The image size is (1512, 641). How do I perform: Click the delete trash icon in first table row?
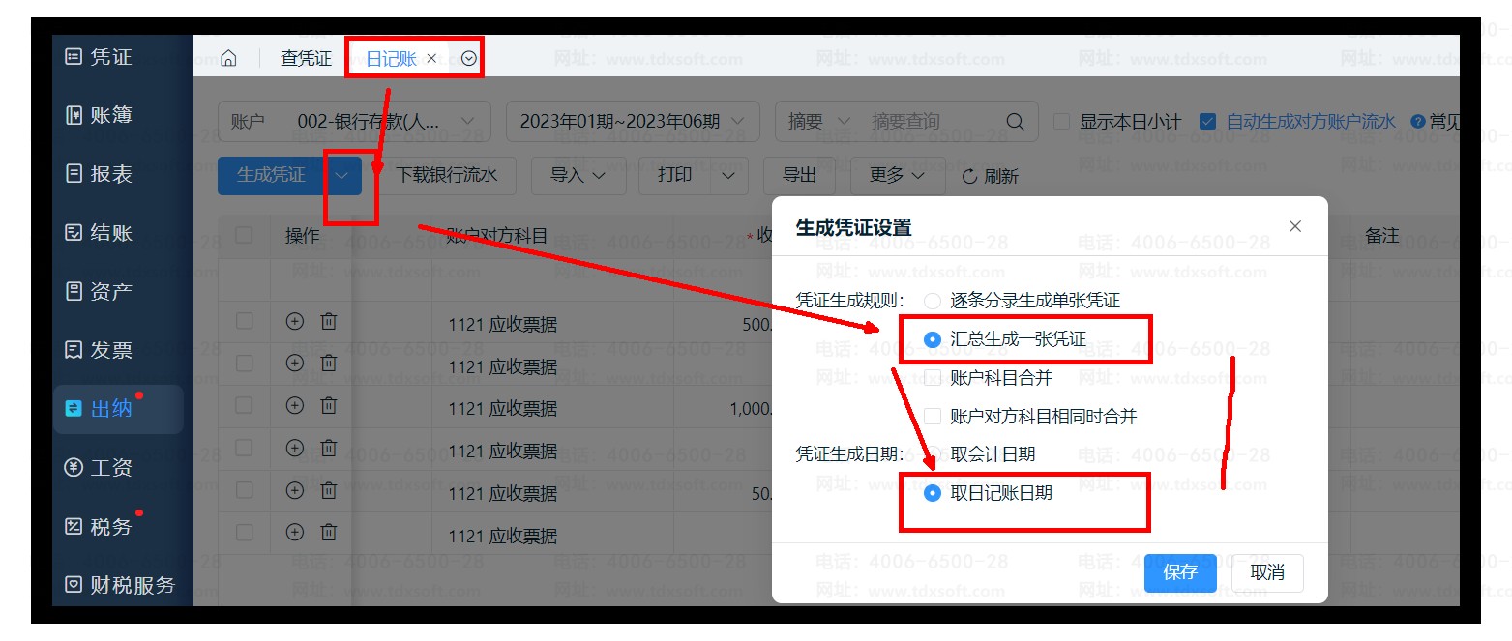pyautogui.click(x=329, y=321)
